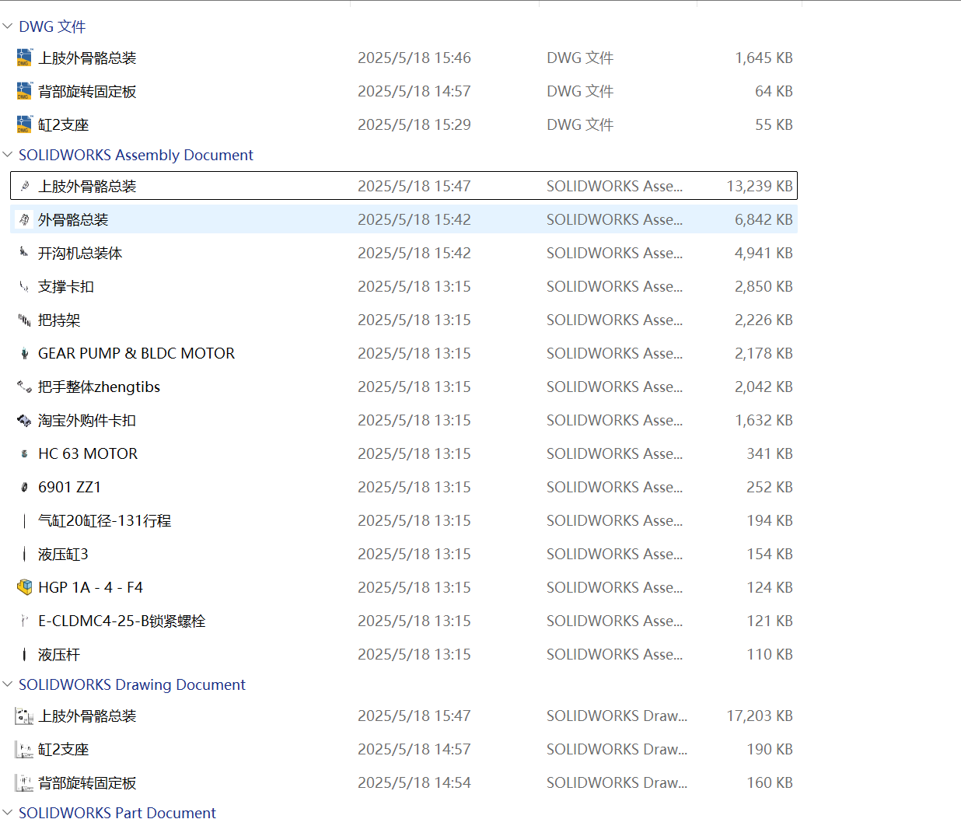Click the assembly icon of 上肢外骨骼总装 (13,239 KB)
The width and height of the screenshot is (961, 819).
click(x=24, y=186)
